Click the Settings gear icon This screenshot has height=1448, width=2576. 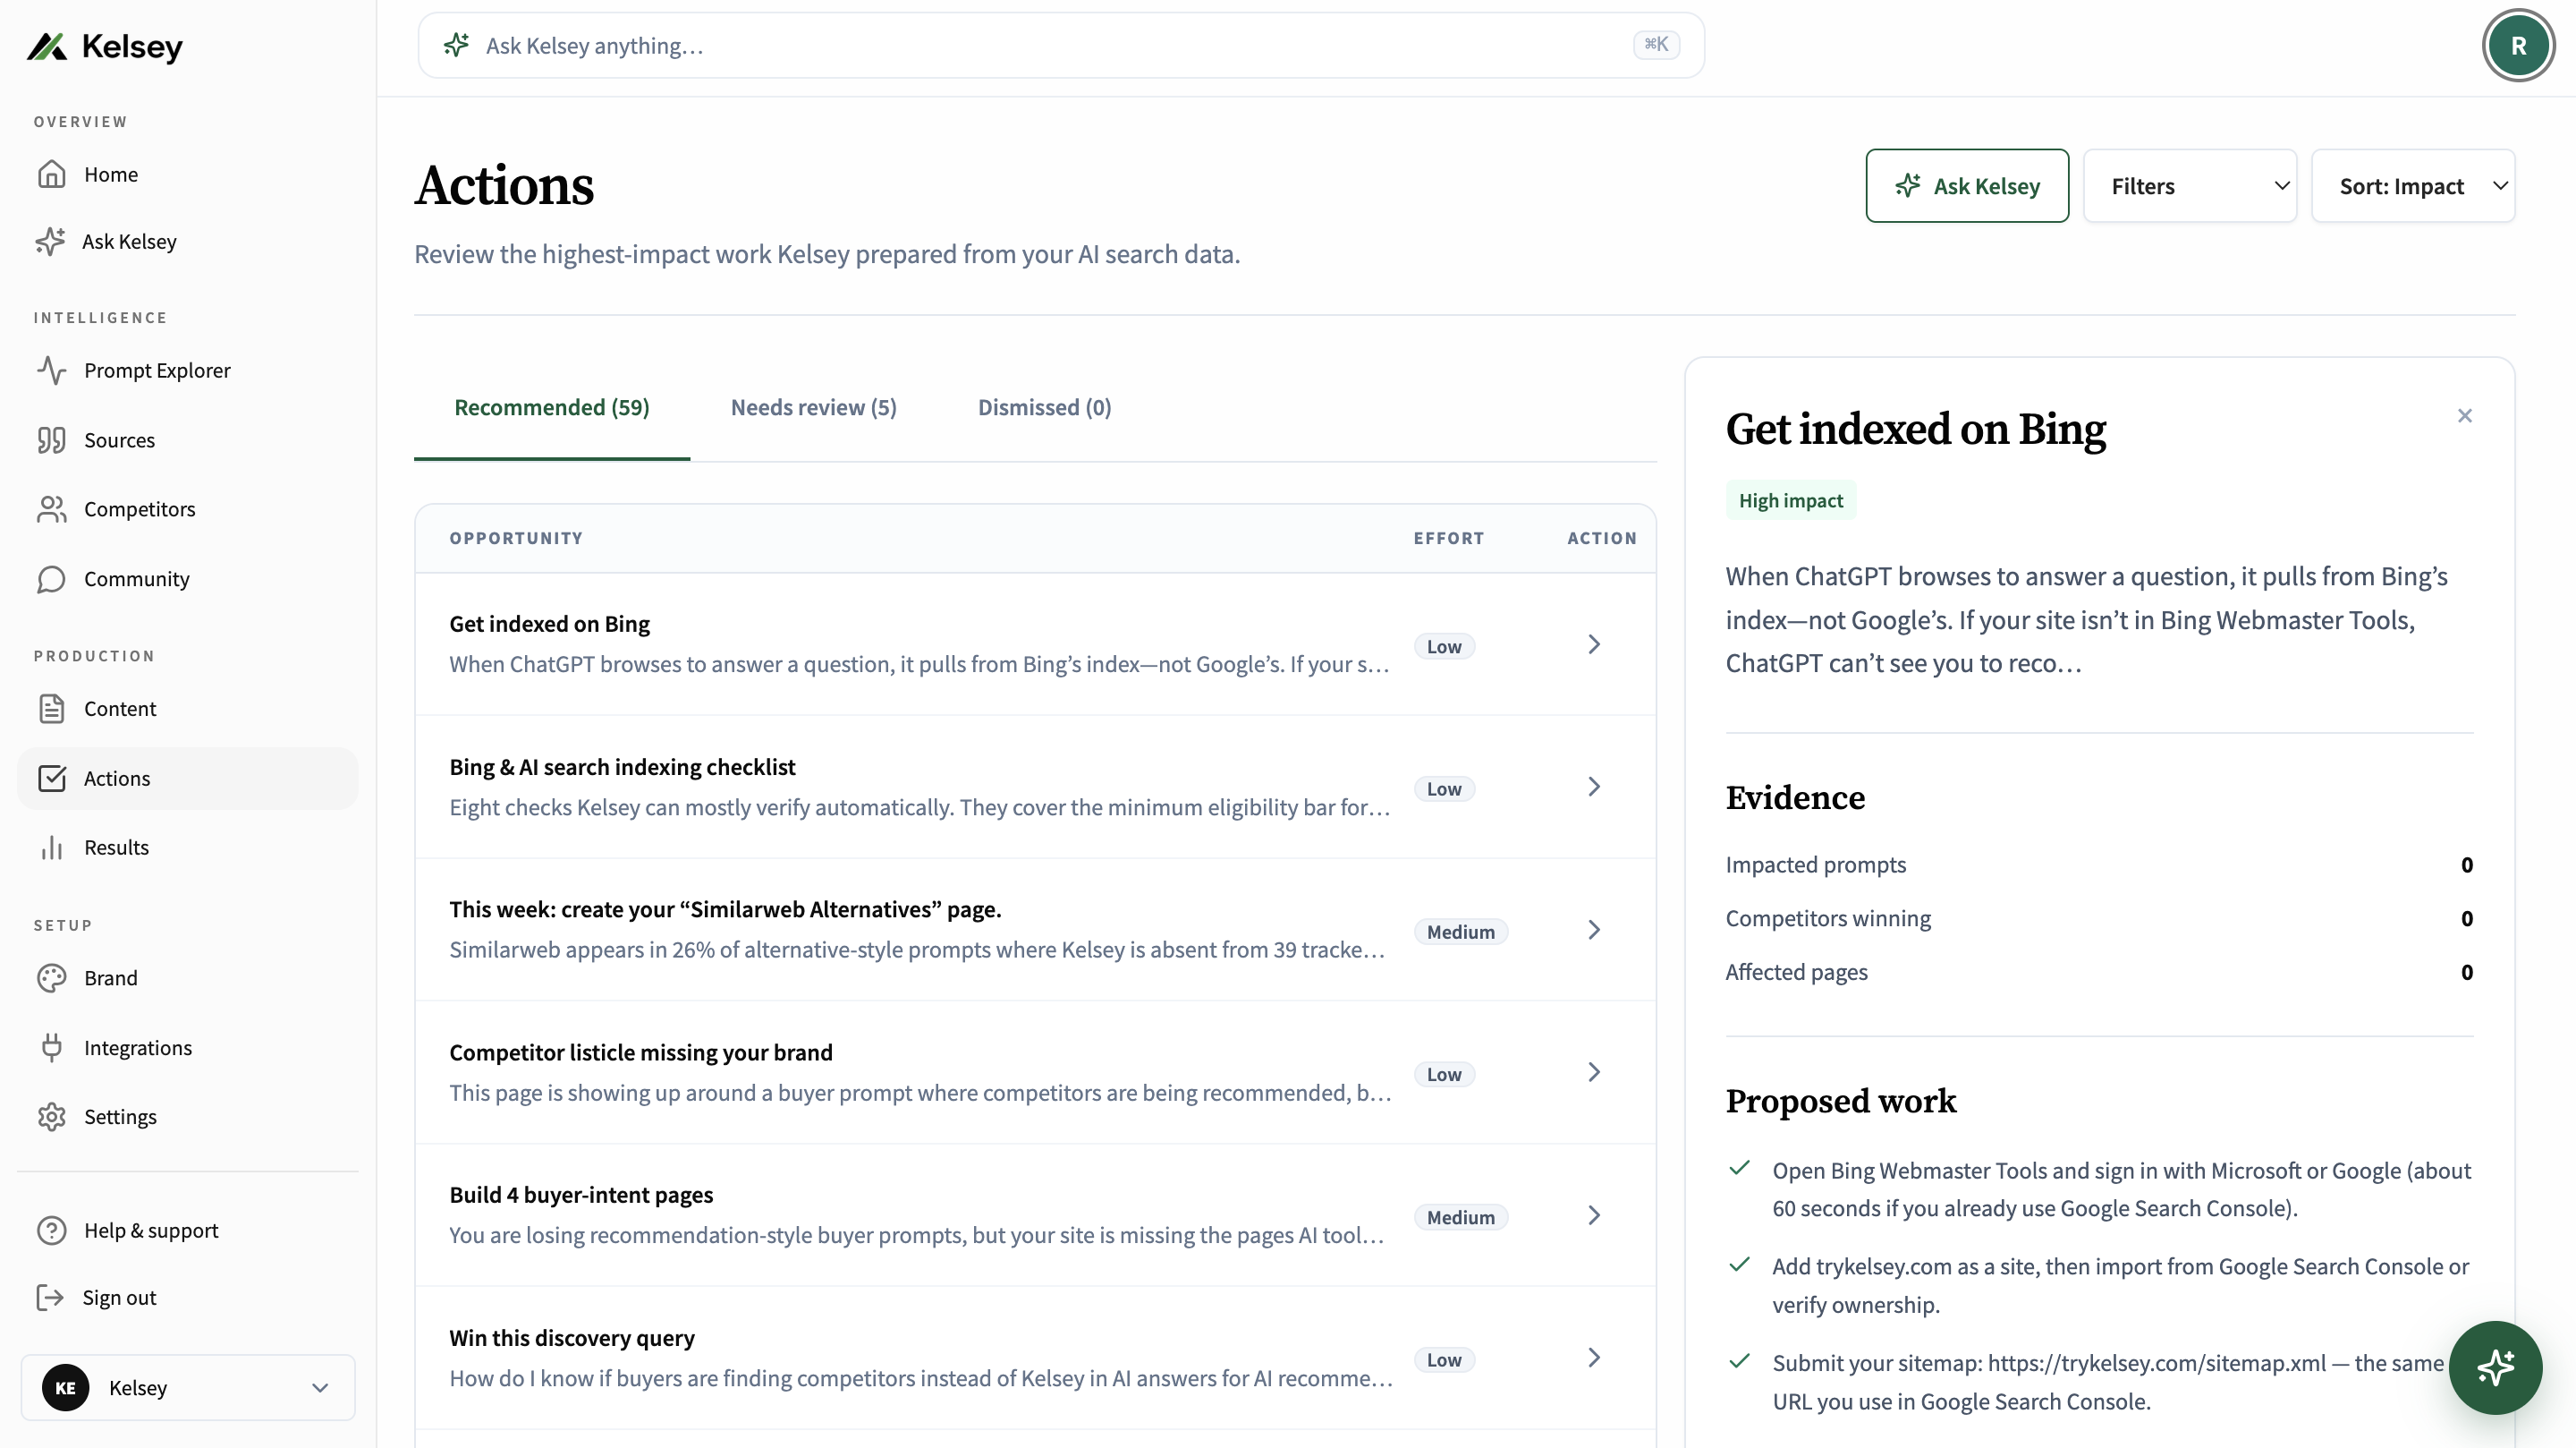coord(52,1117)
